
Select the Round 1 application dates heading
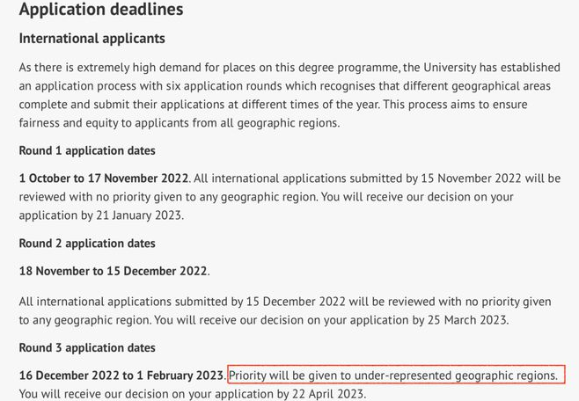point(87,150)
